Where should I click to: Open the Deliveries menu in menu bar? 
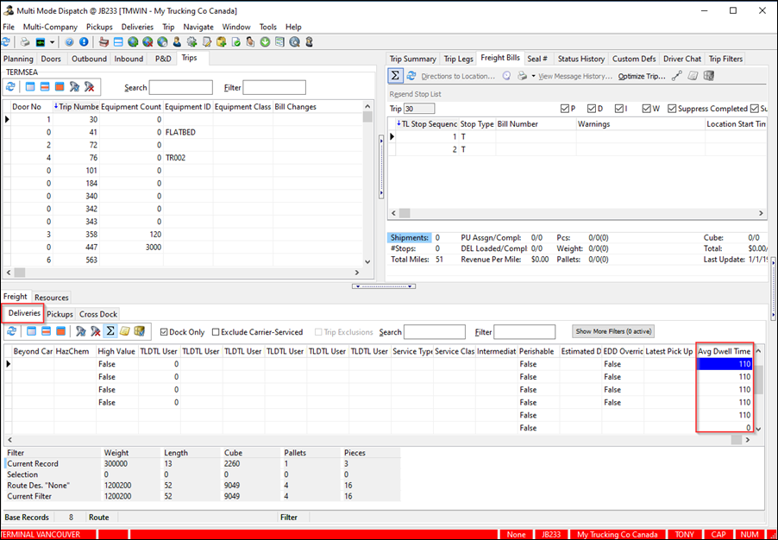pyautogui.click(x=137, y=27)
